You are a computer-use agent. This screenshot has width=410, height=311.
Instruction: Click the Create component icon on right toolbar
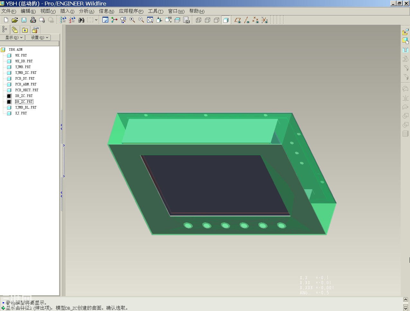(x=406, y=41)
